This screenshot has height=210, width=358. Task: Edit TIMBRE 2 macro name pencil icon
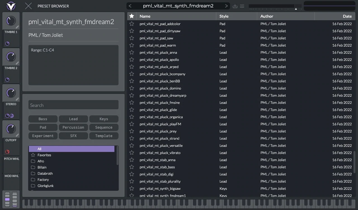pos(17,63)
